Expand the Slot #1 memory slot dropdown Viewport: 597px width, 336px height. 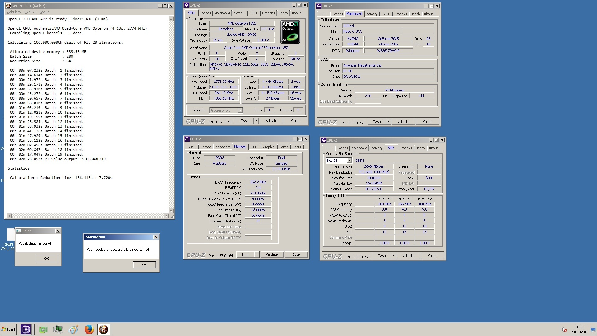pos(349,161)
